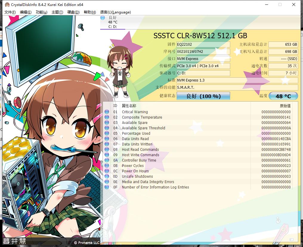Screen dimensions: 303x247
Task: Open the 语言(L)(Language) menu
Action: tap(115, 12)
